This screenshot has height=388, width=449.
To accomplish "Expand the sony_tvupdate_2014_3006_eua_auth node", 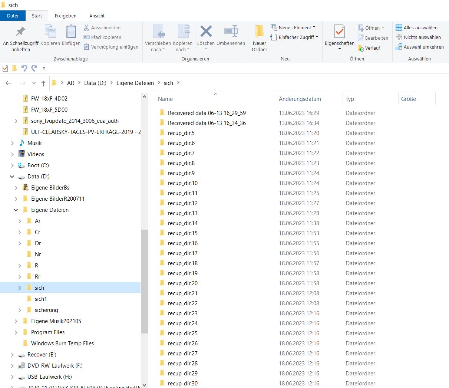I will 16,121.
